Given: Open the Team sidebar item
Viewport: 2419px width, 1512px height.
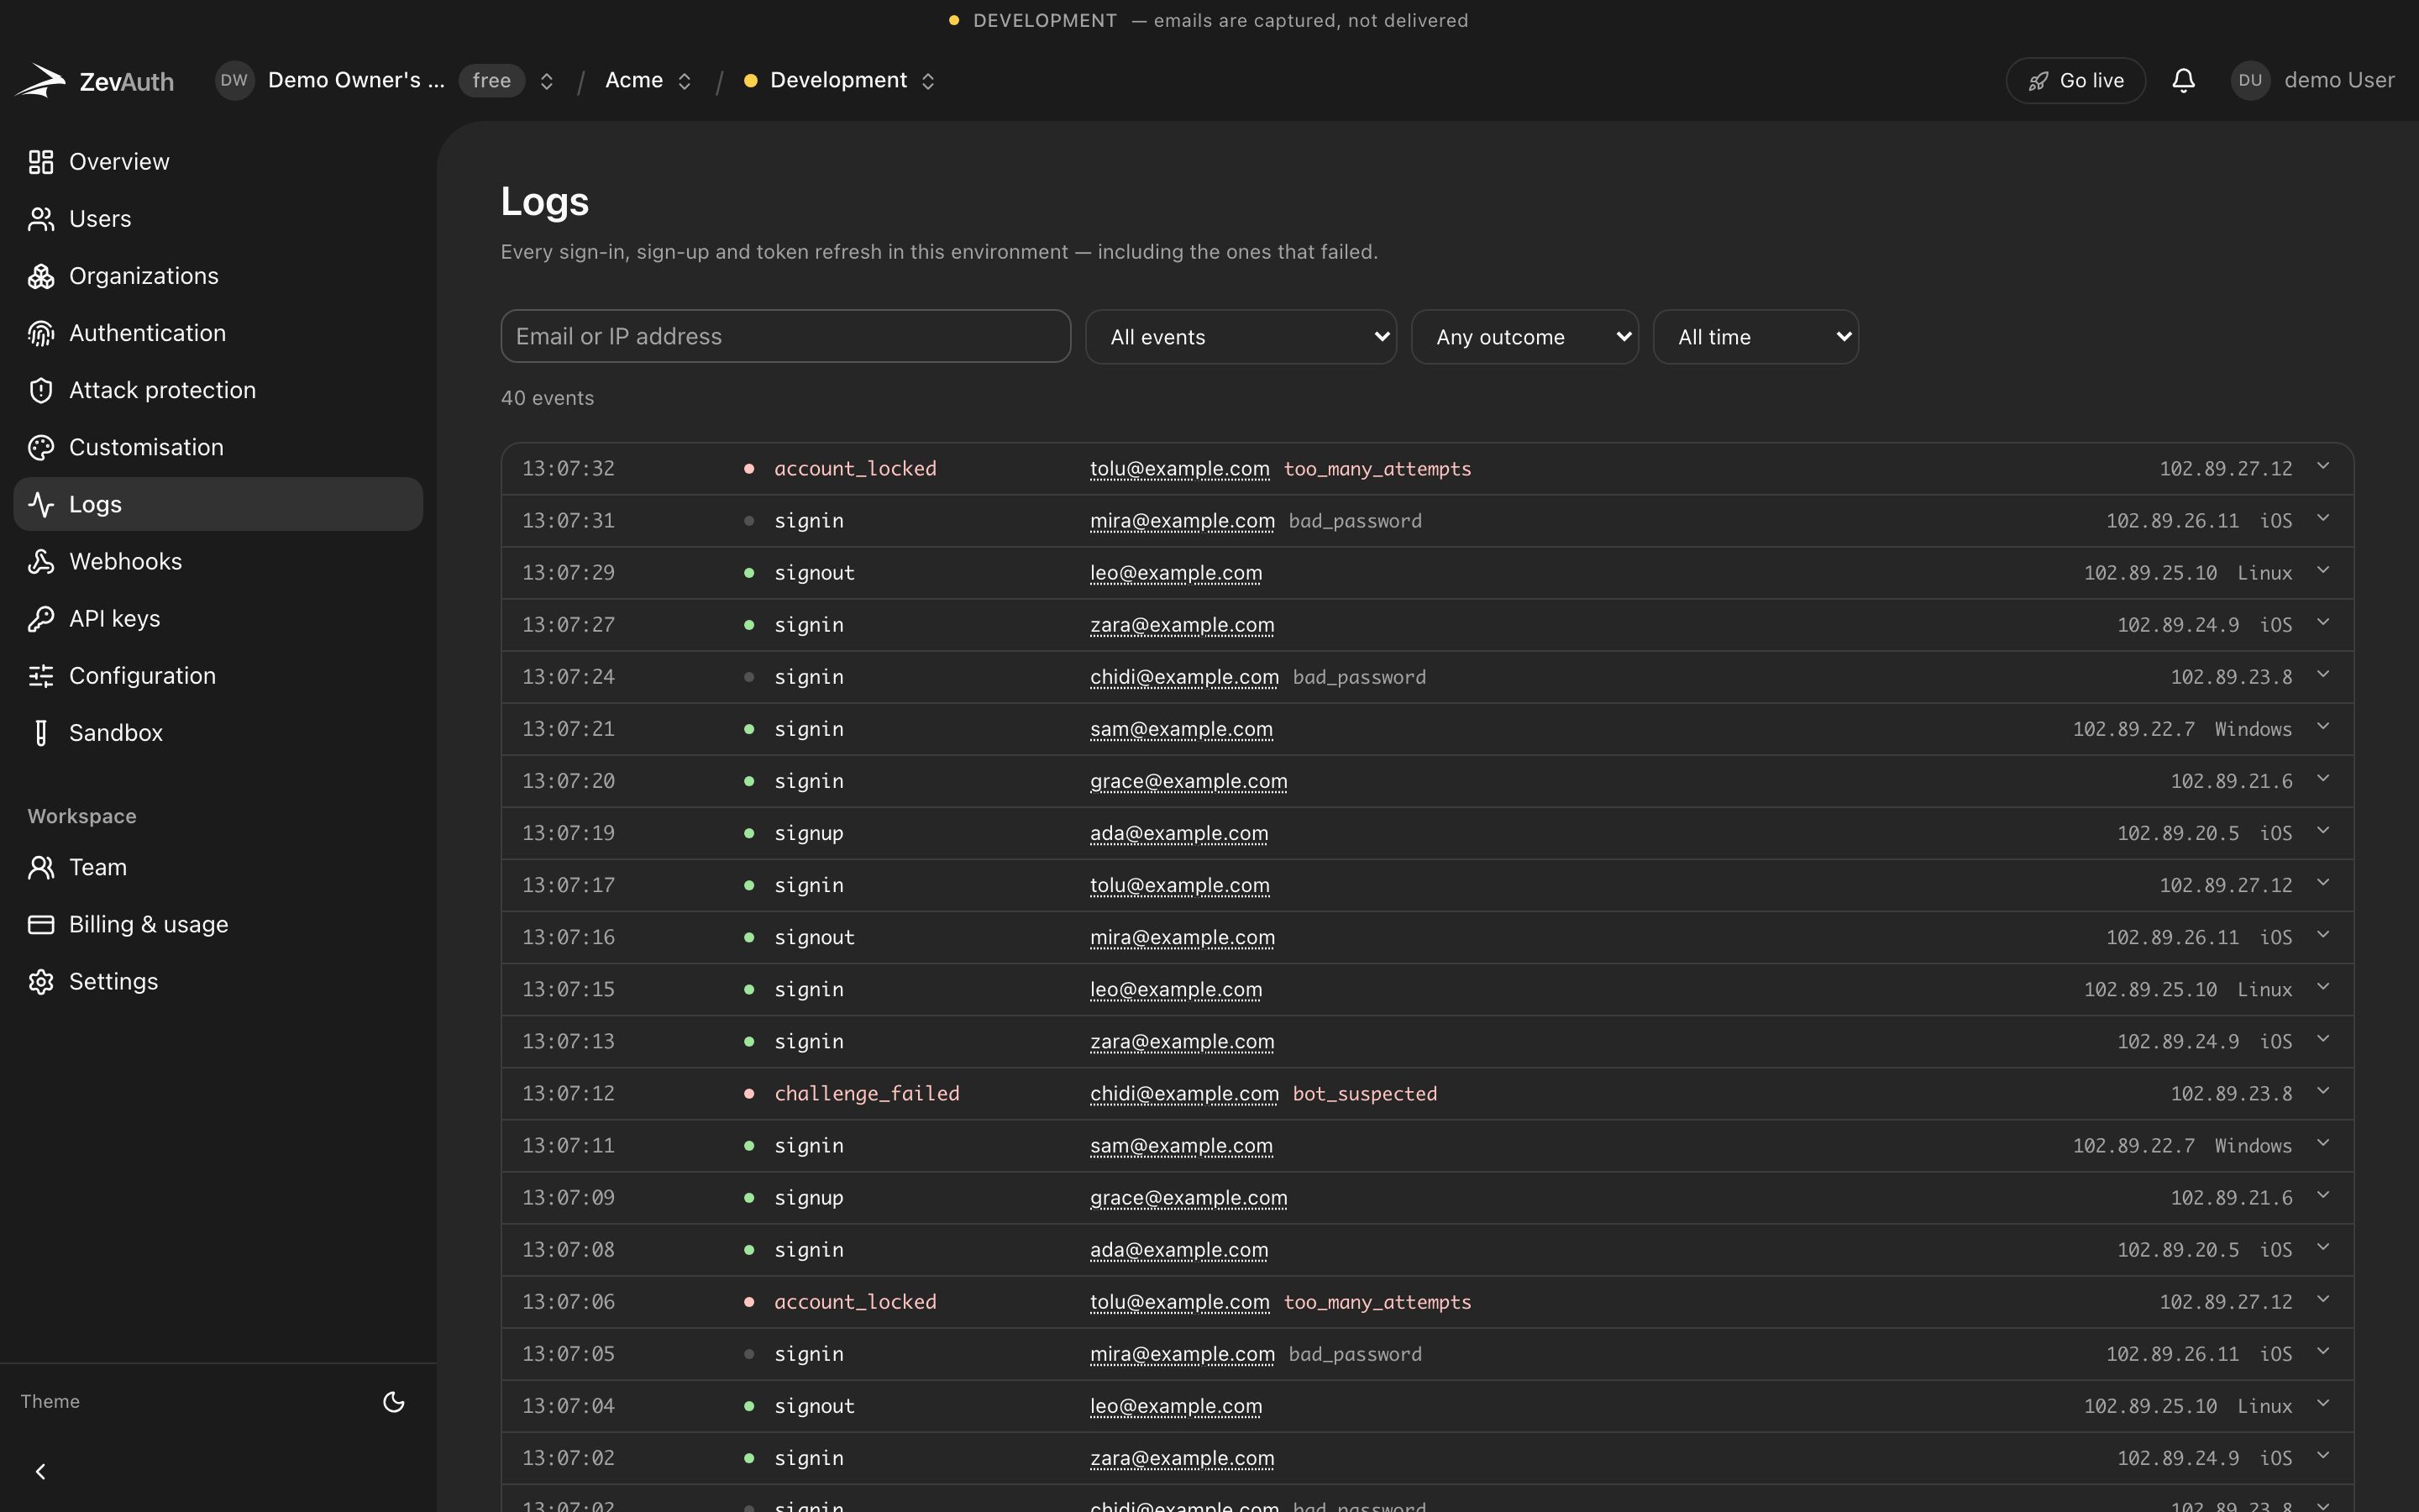Looking at the screenshot, I should 218,867.
